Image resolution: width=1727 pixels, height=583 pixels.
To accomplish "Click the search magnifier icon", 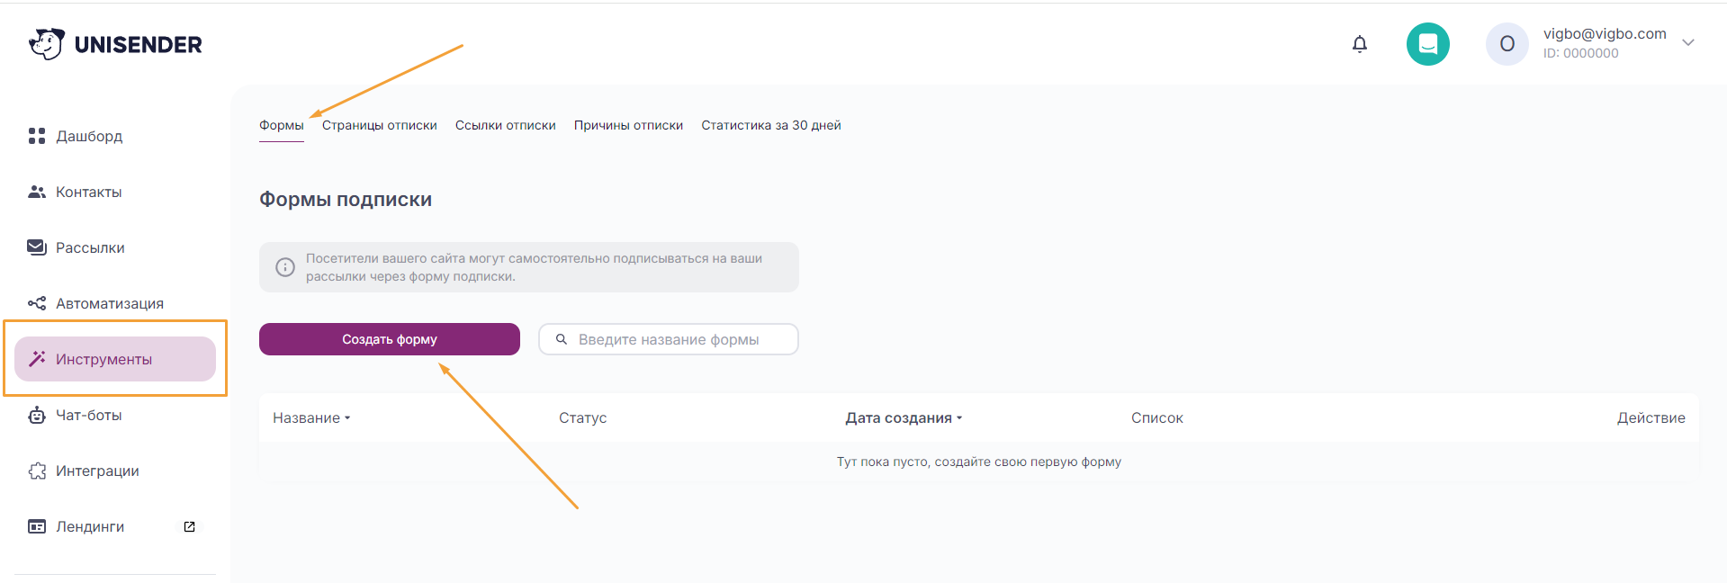I will click(x=562, y=339).
